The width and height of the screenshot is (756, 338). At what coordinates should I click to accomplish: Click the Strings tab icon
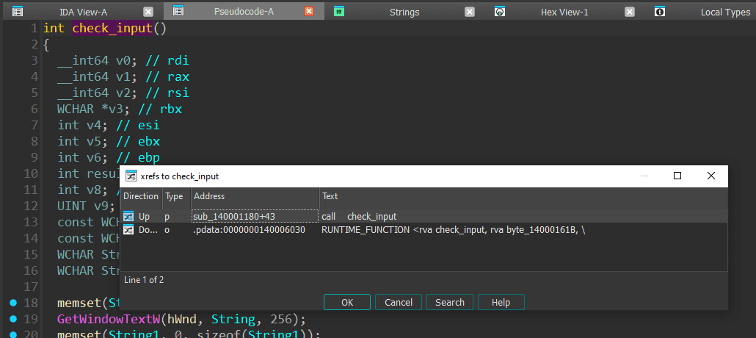click(338, 12)
